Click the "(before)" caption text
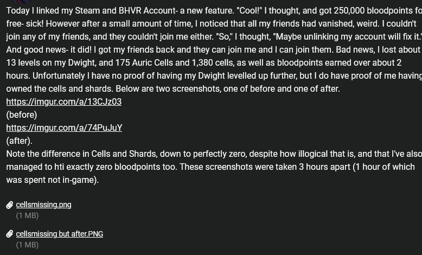 pos(22,115)
